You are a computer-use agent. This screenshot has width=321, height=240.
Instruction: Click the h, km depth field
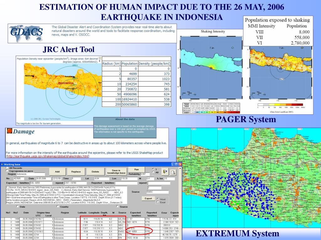click(x=169, y=178)
